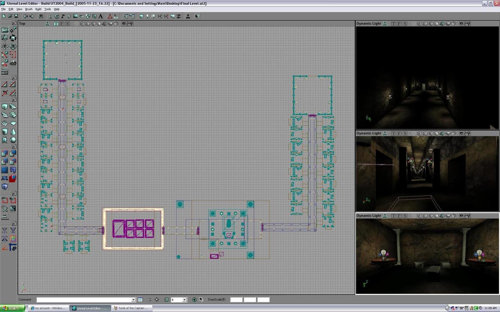Open the Texture browser from the top toolbar

pyautogui.click(x=75, y=16)
